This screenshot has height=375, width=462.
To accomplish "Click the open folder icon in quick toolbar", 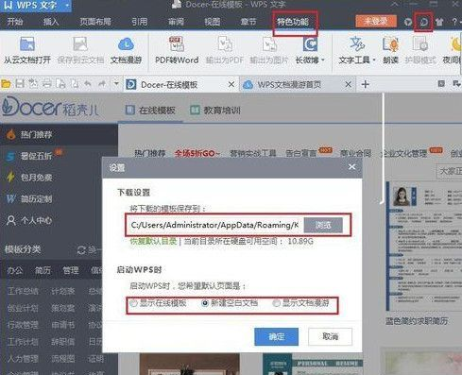I will (x=6, y=84).
